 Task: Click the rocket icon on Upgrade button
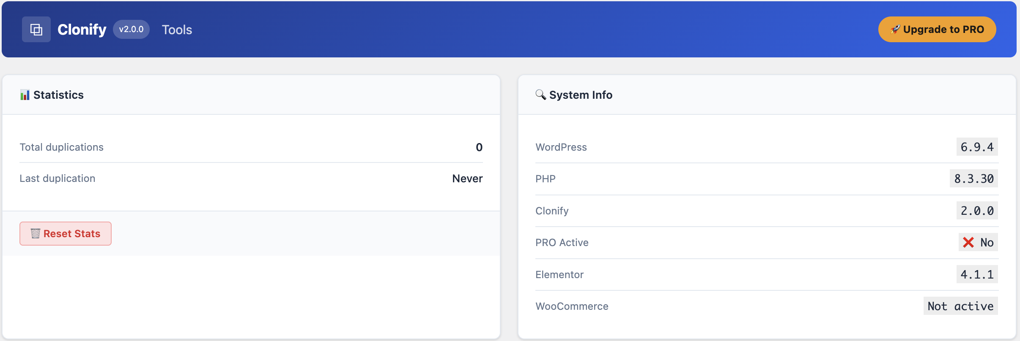pos(895,30)
